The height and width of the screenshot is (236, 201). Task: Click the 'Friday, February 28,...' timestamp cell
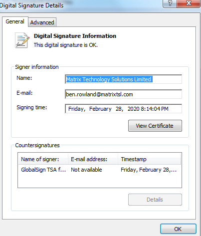[x=149, y=170]
